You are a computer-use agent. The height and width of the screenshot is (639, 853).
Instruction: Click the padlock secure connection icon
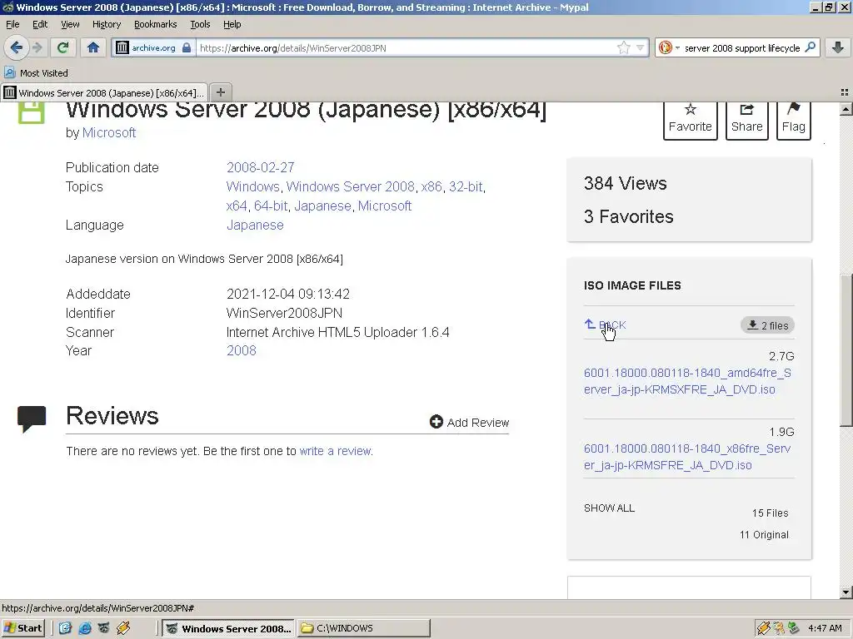[x=187, y=47]
